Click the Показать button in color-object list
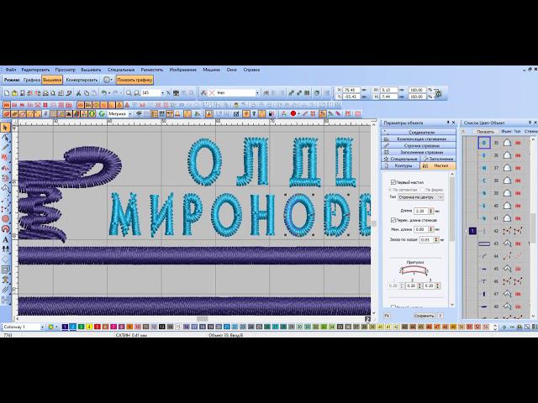 click(x=486, y=132)
